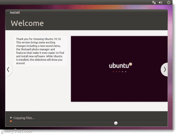Expand the Copying files details triangle

coord(11,118)
